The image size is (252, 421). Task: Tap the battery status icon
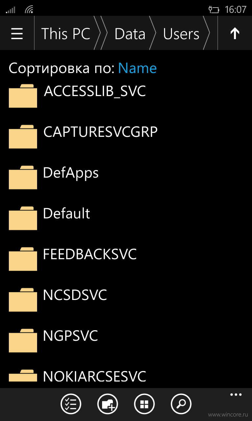tap(214, 10)
